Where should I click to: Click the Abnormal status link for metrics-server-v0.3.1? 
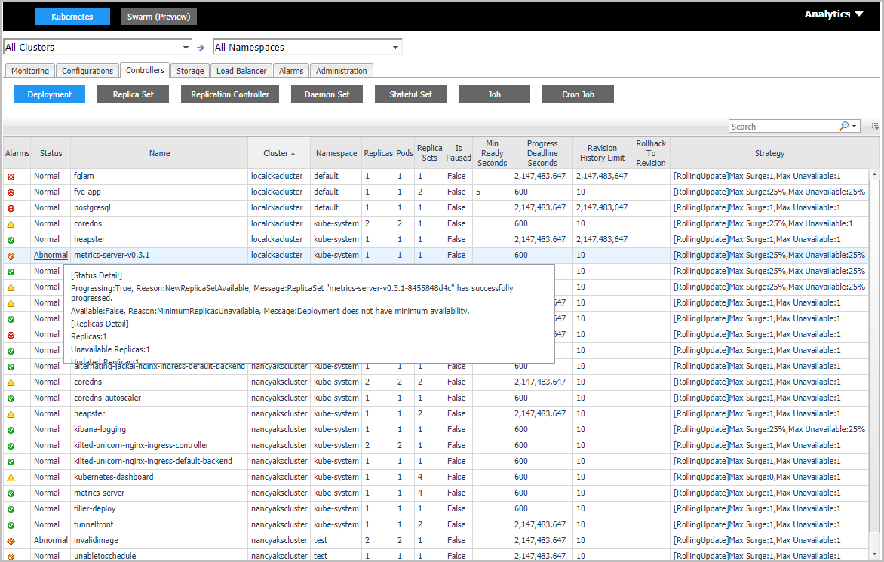[x=51, y=256]
